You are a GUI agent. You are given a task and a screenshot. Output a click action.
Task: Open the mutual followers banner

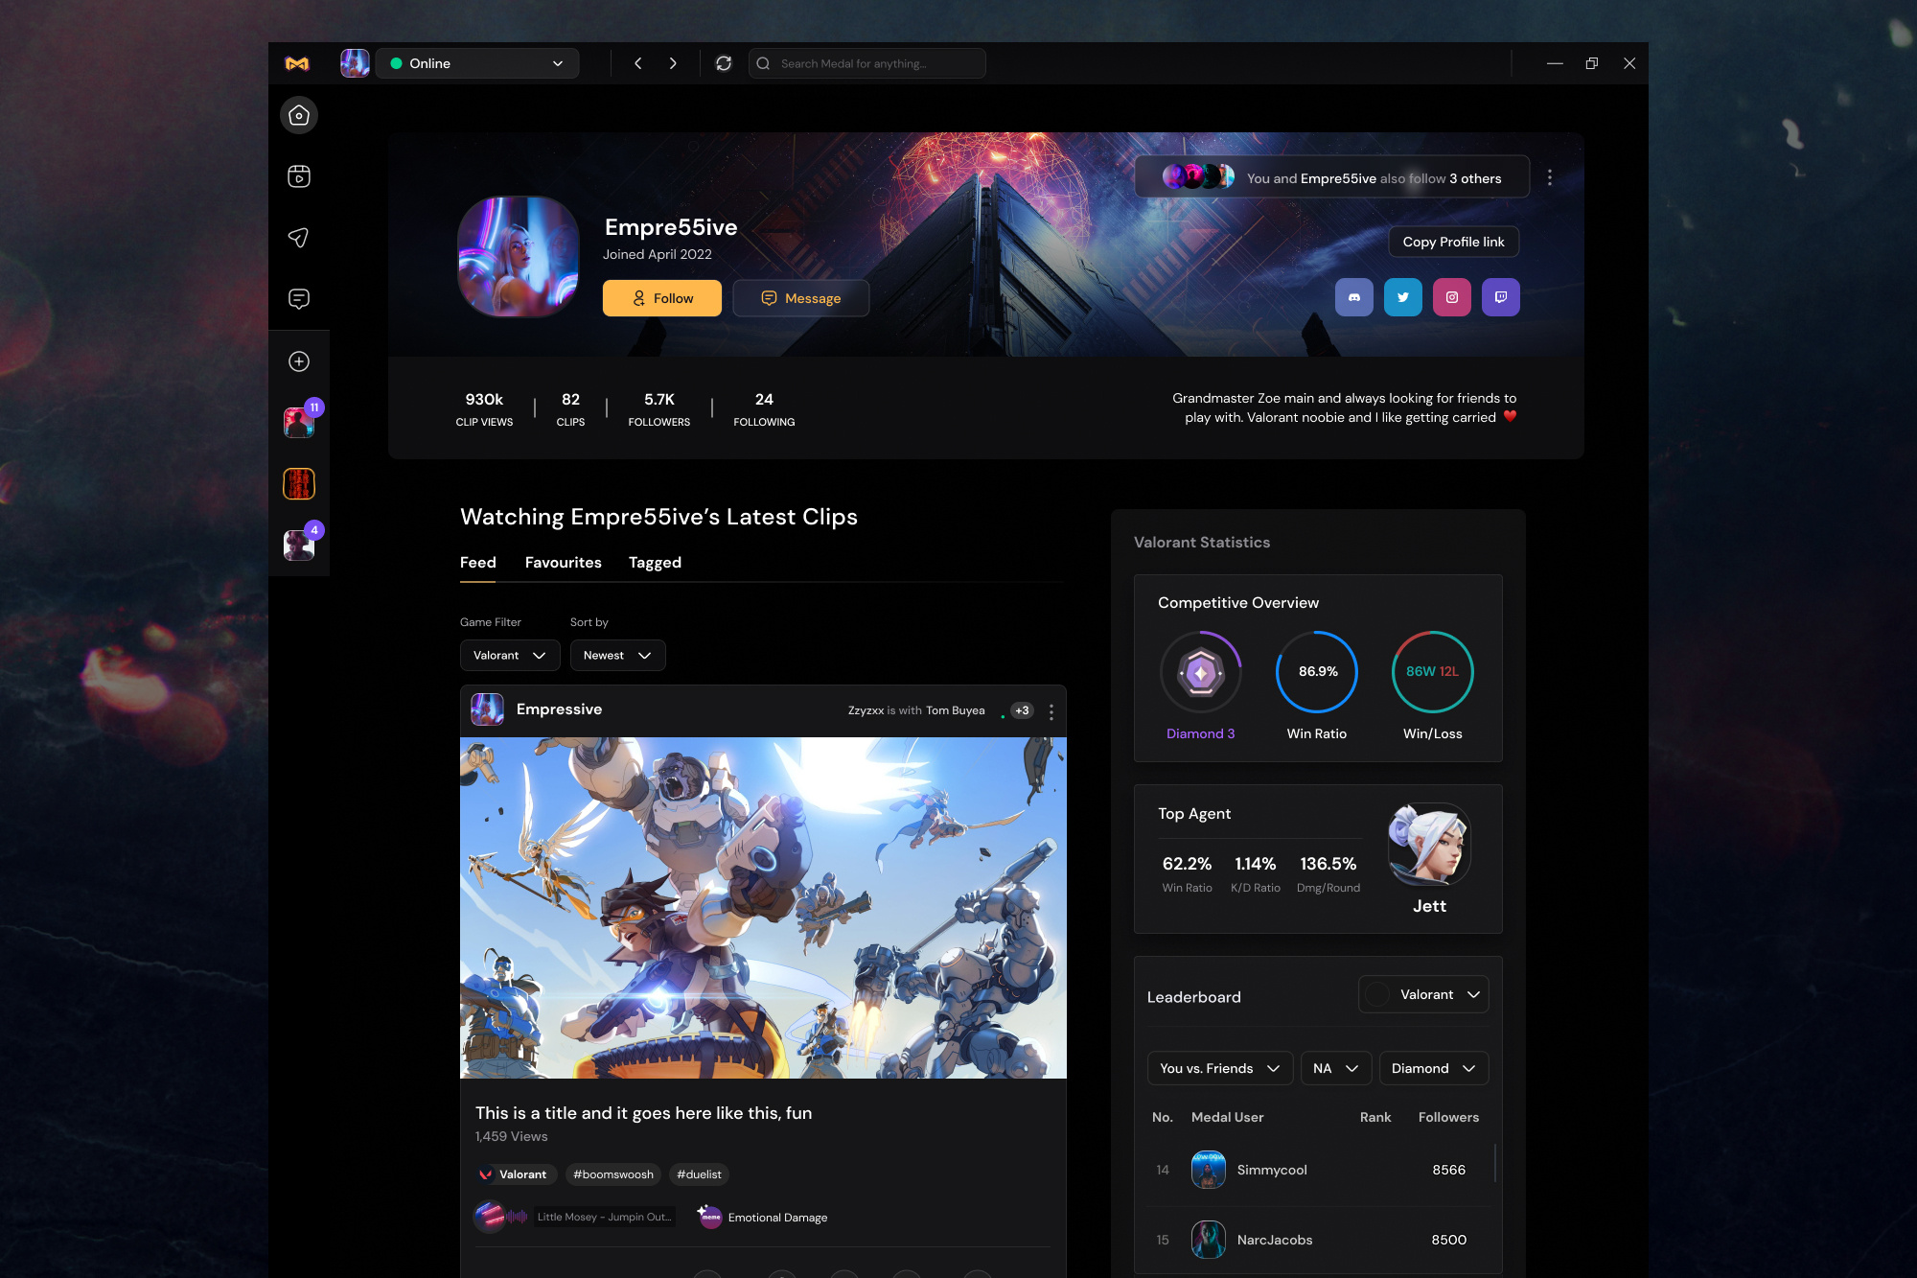pyautogui.click(x=1332, y=177)
